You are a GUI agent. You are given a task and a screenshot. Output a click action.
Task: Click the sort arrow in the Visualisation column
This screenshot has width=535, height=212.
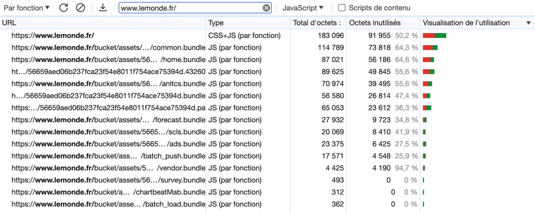click(529, 23)
